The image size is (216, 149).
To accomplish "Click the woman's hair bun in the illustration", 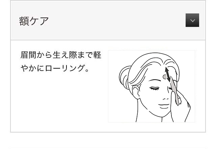I will coord(124,77).
